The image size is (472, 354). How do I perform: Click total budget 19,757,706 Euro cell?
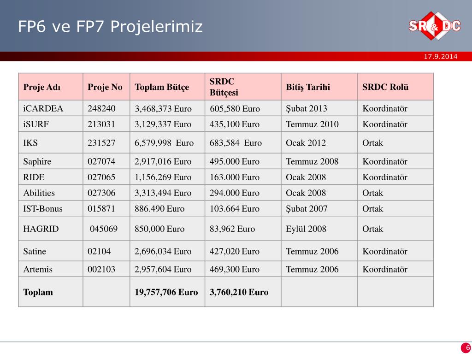167,292
